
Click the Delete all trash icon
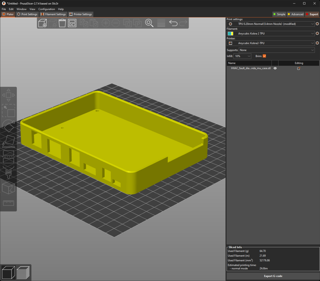[62, 23]
